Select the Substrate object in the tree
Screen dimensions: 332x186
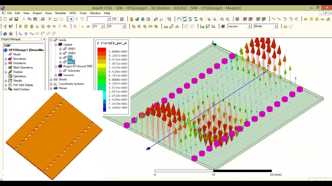(74, 71)
